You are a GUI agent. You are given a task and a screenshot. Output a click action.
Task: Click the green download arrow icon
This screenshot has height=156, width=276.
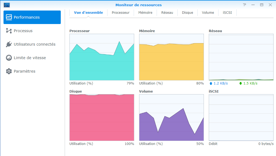tap(240, 83)
